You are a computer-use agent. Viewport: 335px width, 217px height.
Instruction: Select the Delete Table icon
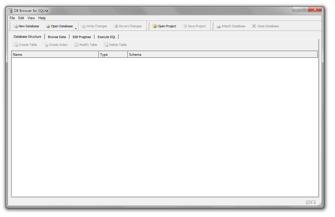click(x=115, y=44)
